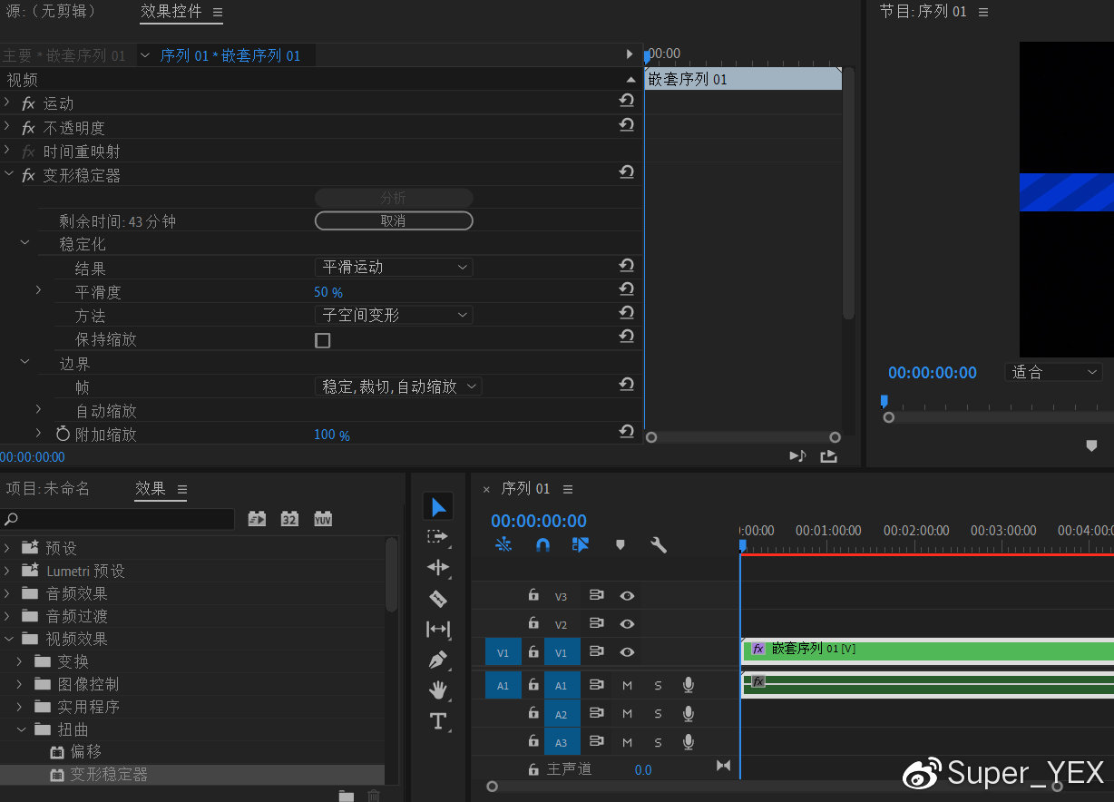
Task: Click the 平滑度 50 % value
Action: tap(328, 292)
